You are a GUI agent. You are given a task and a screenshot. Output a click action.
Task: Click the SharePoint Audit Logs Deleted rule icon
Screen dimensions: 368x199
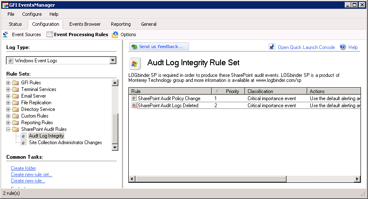click(134, 106)
